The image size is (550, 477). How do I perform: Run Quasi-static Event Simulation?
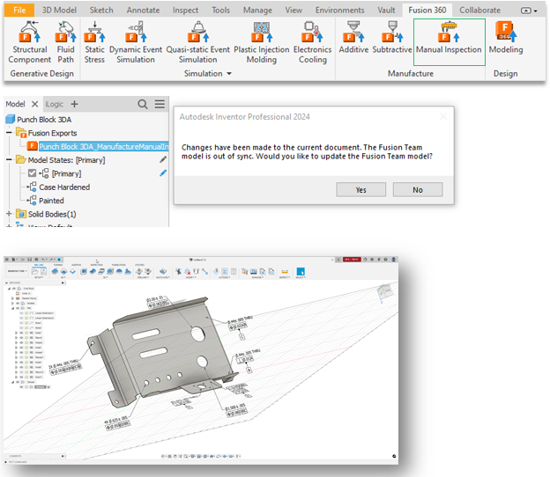[197, 41]
